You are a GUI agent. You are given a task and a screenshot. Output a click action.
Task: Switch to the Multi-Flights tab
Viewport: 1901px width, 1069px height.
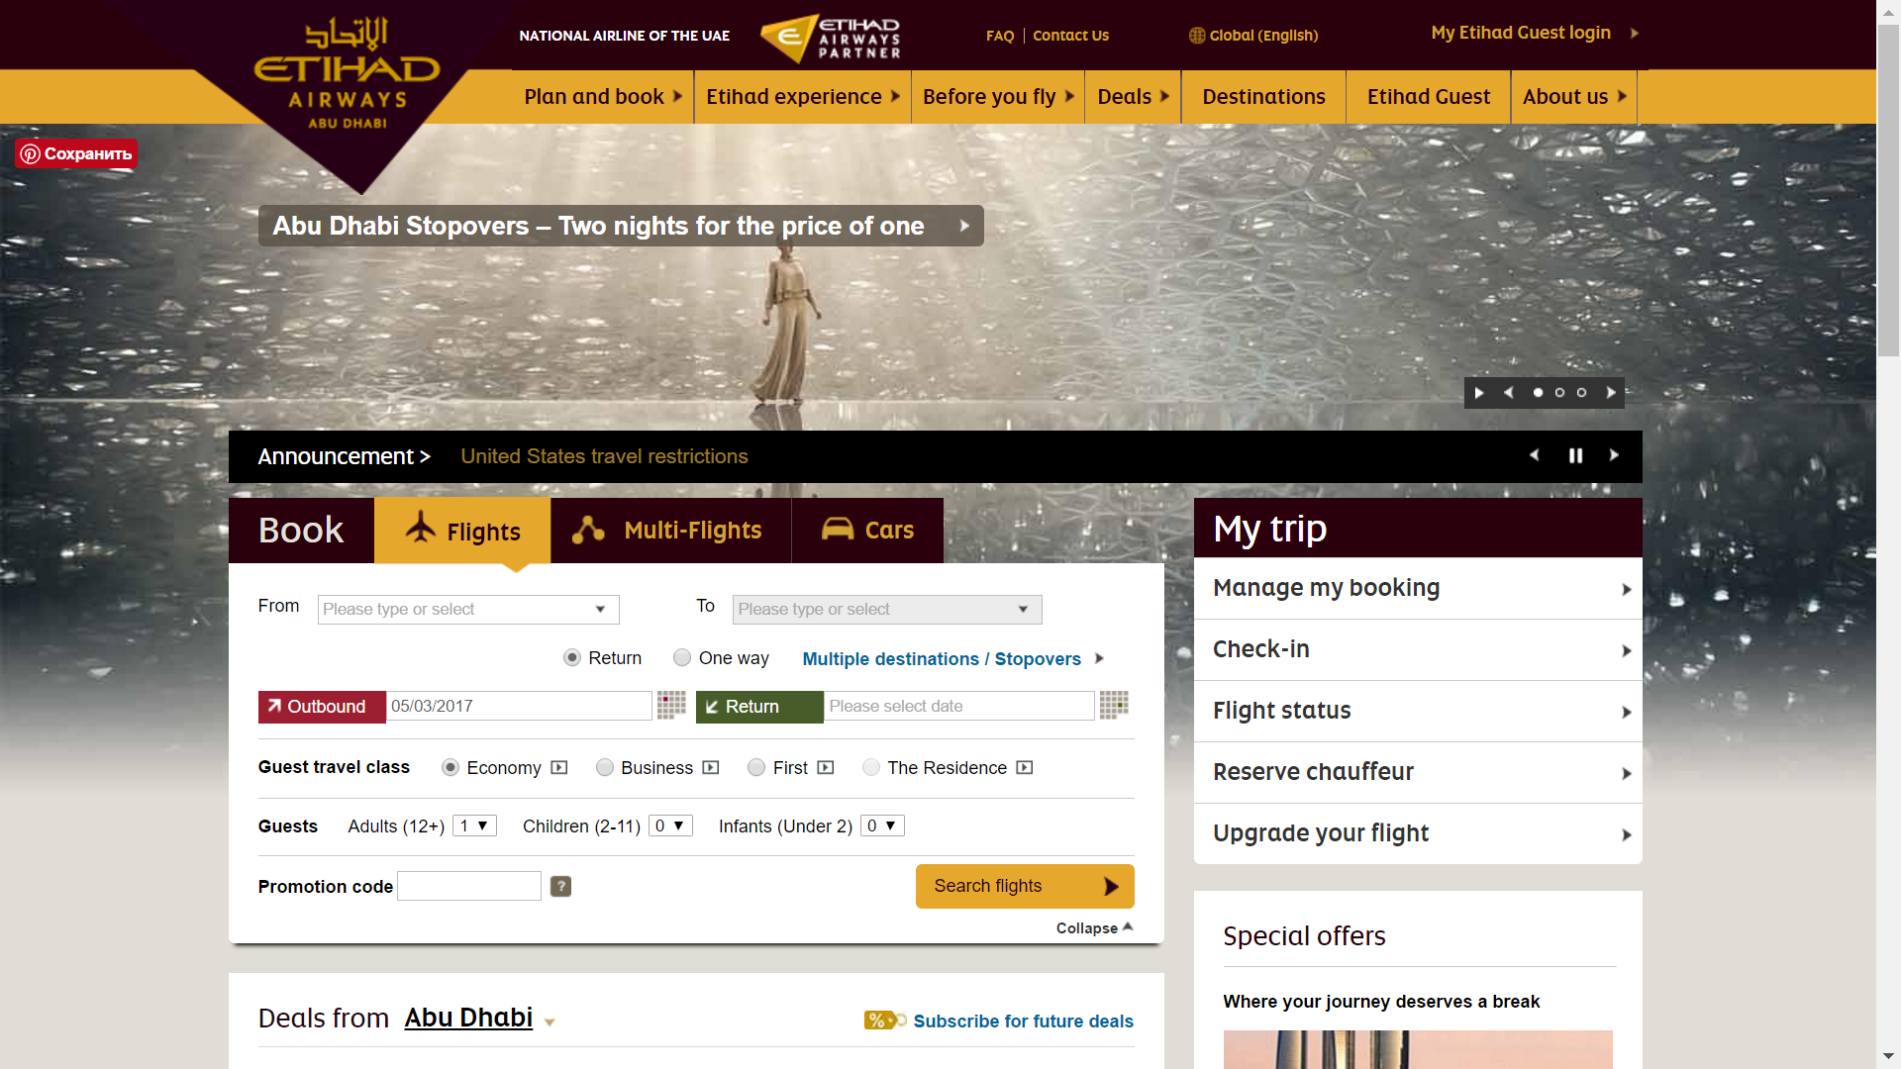click(x=670, y=531)
